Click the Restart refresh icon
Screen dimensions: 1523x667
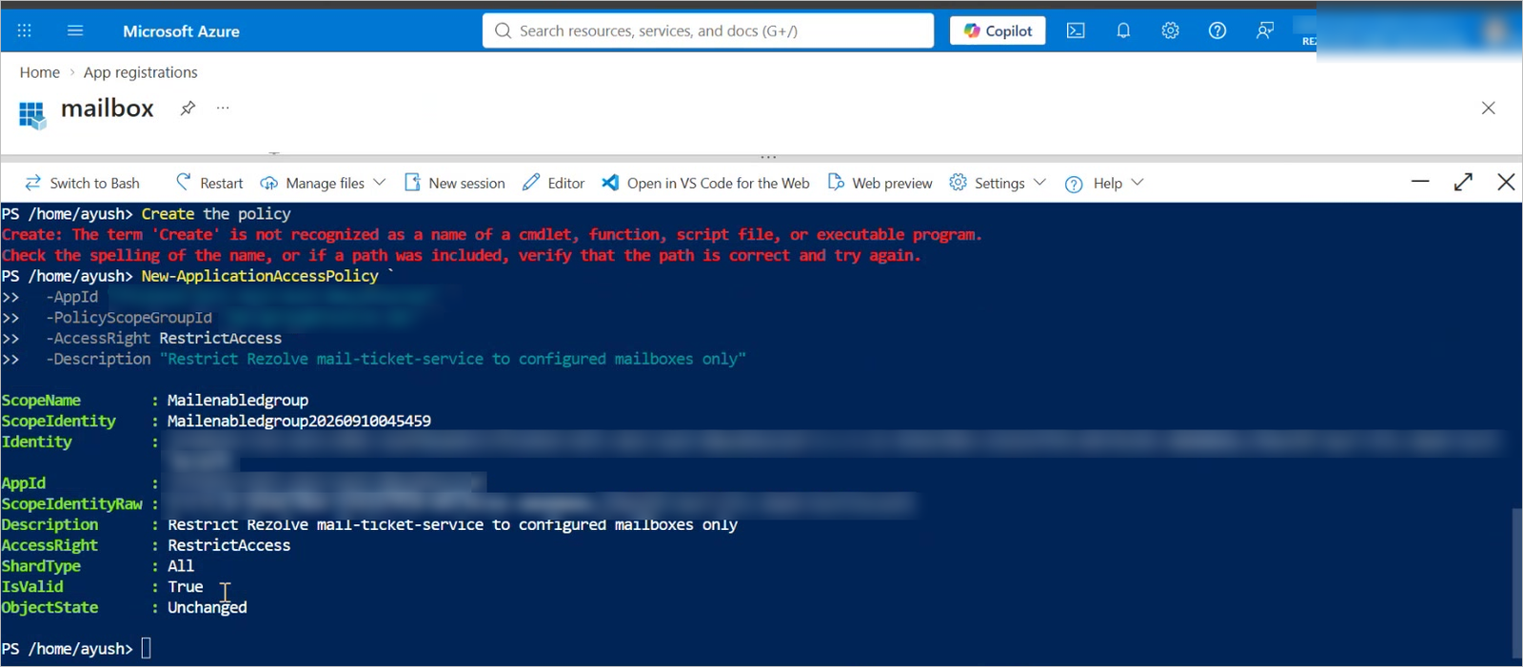pos(184,182)
